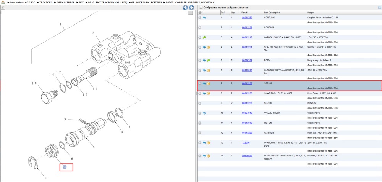Click blue arrow on 89626929 row
Viewport: 382px width, 182px height.
(204, 156)
